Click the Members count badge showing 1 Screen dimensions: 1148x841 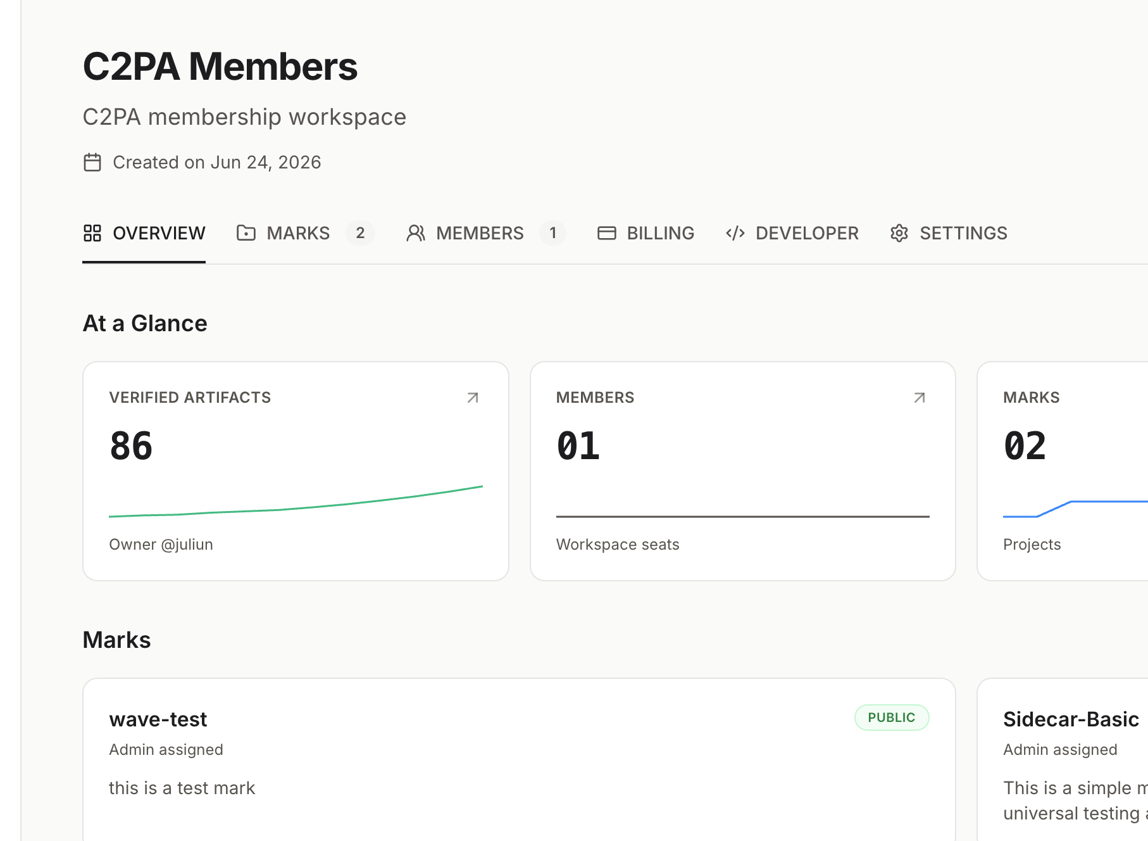[553, 233]
